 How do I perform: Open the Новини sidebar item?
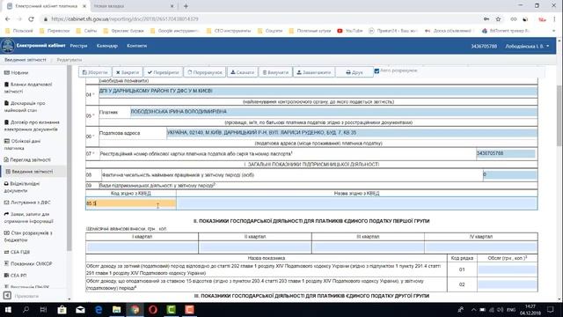(x=16, y=72)
